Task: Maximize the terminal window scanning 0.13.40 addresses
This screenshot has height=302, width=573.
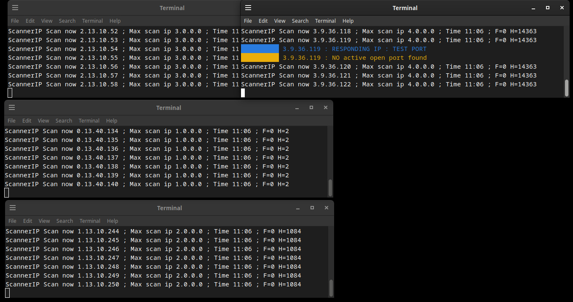Action: coord(311,107)
